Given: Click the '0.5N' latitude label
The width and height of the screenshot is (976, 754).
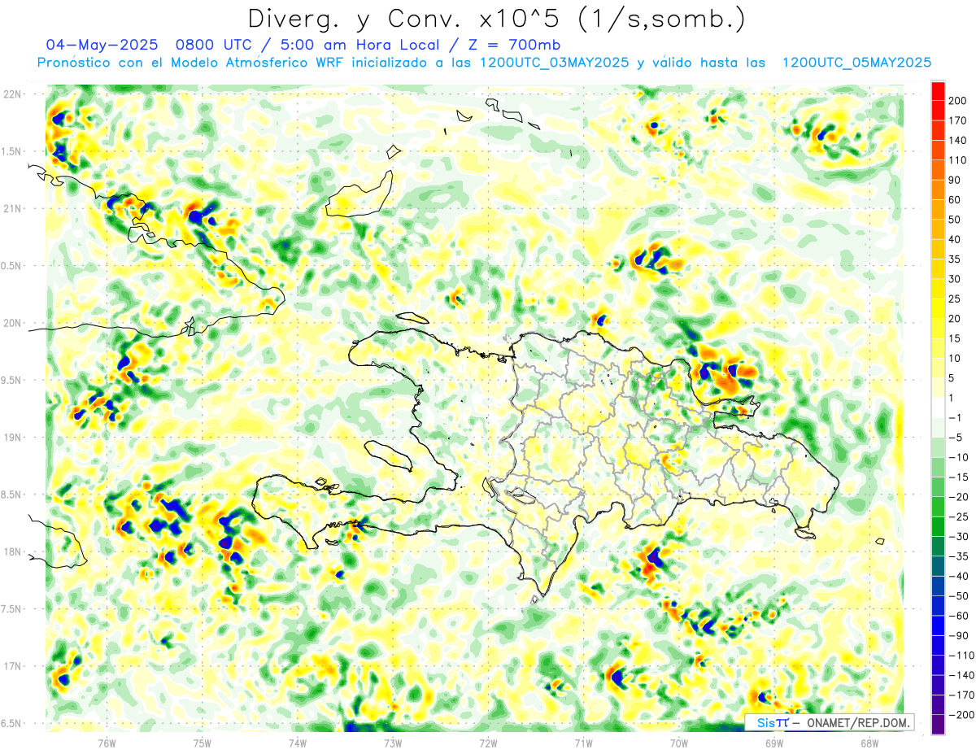Looking at the screenshot, I should tap(12, 266).
